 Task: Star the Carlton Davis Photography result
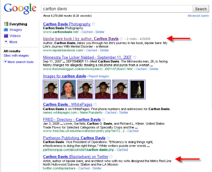pyautogui.click(x=93, y=24)
